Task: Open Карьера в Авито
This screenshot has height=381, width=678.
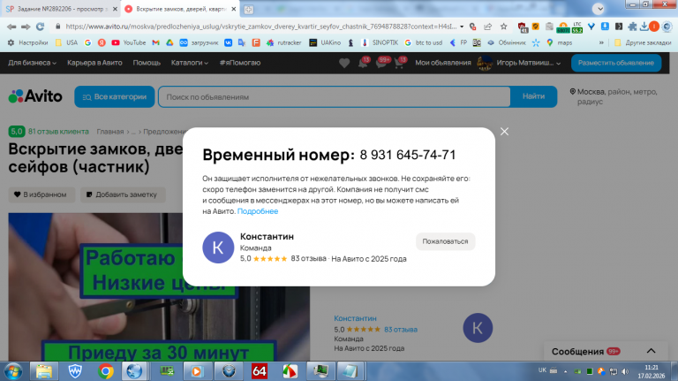Action: [x=94, y=63]
